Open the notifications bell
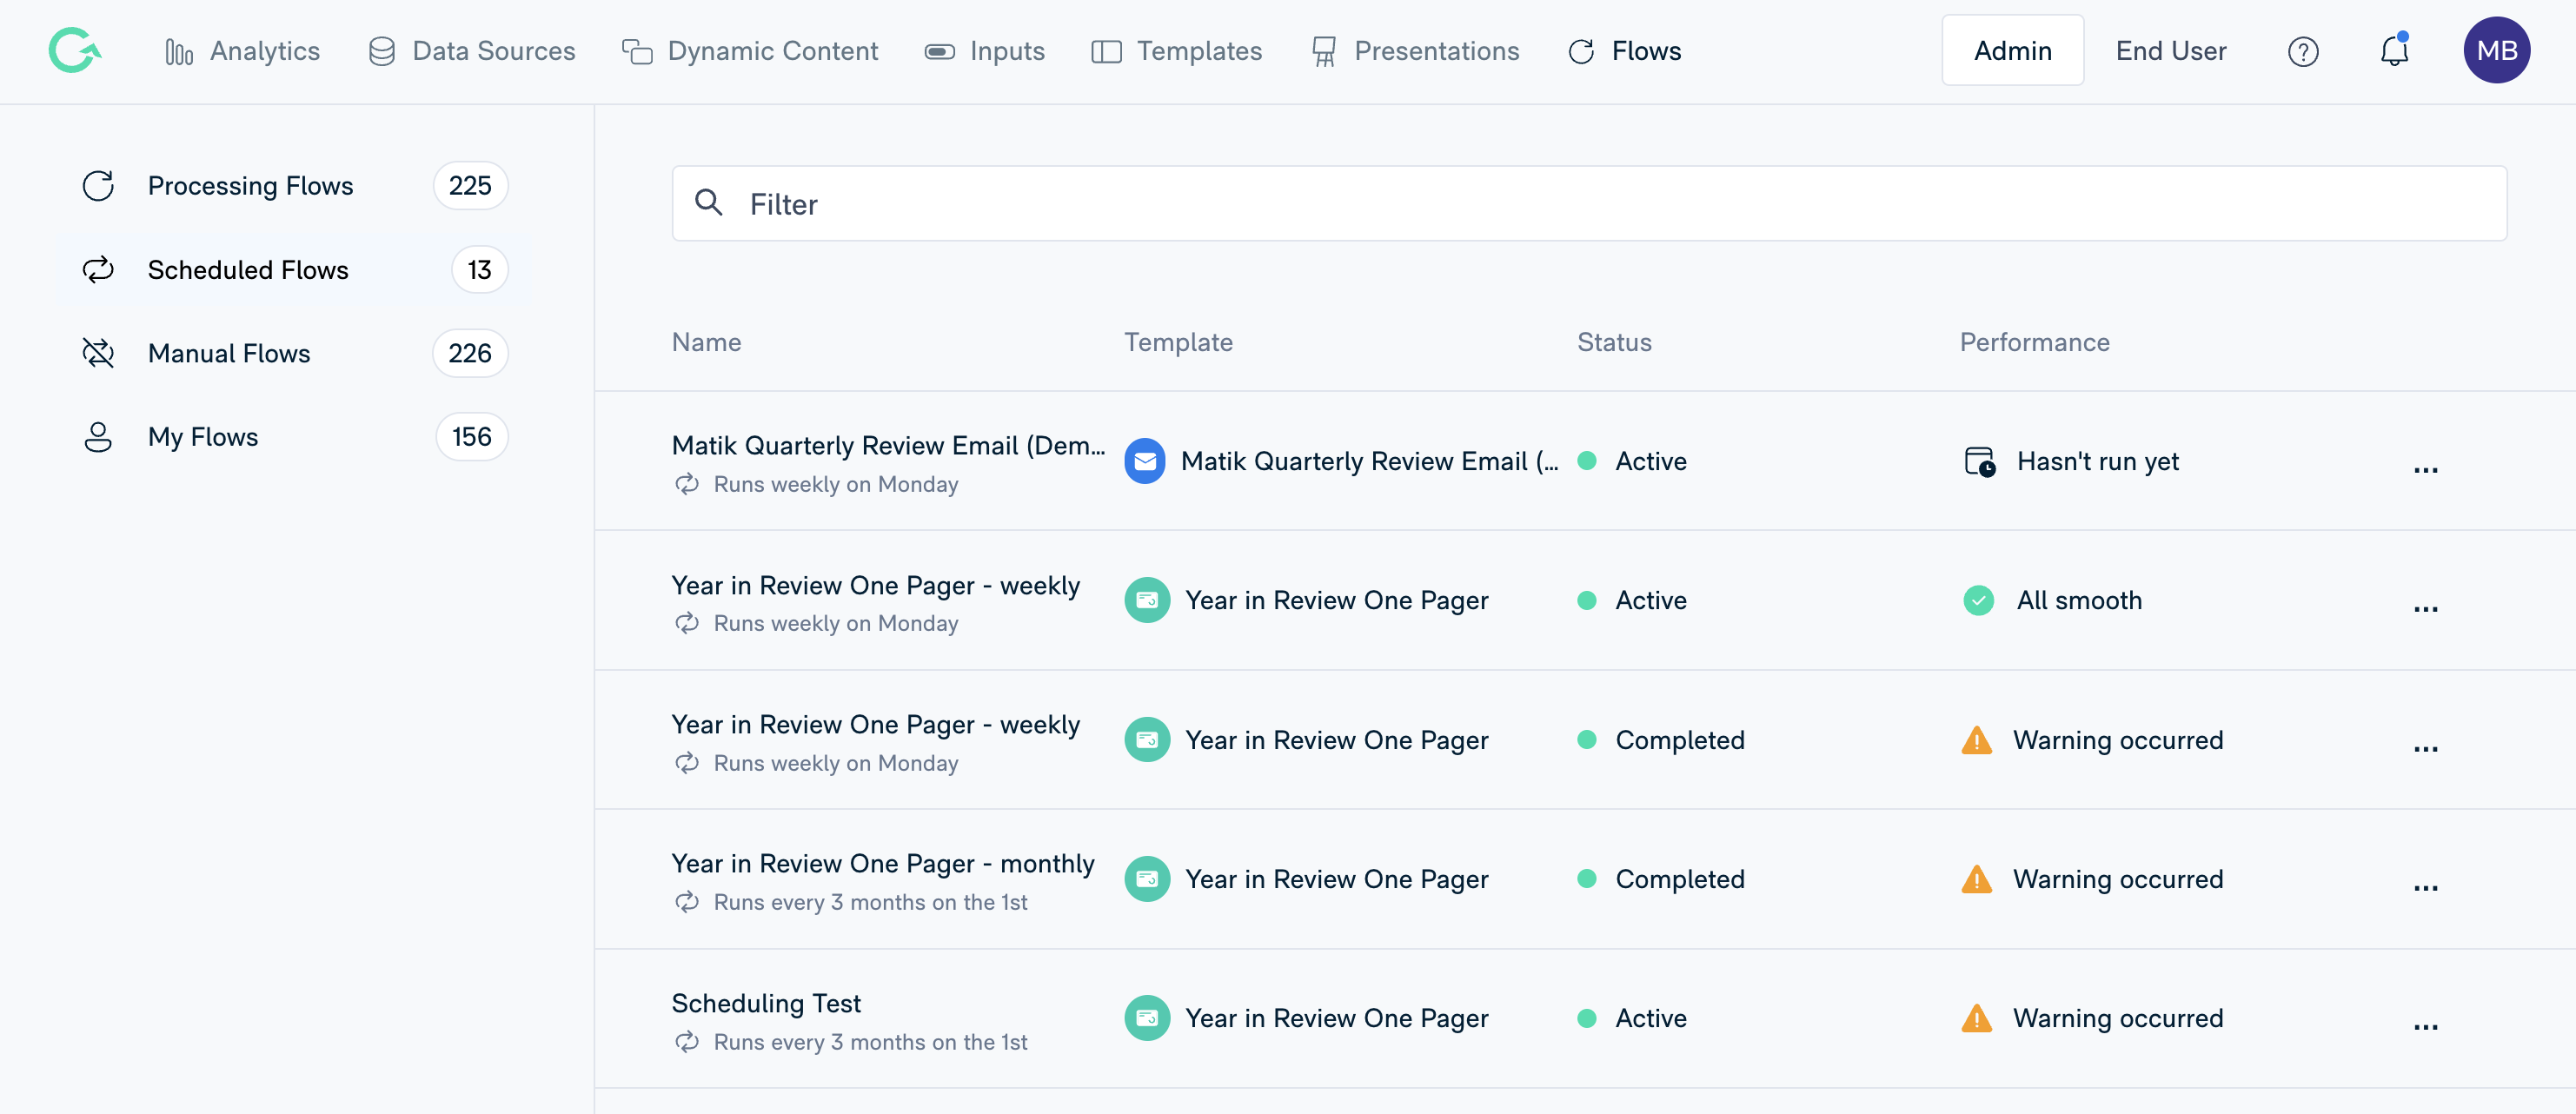2576x1114 pixels. click(x=2394, y=50)
